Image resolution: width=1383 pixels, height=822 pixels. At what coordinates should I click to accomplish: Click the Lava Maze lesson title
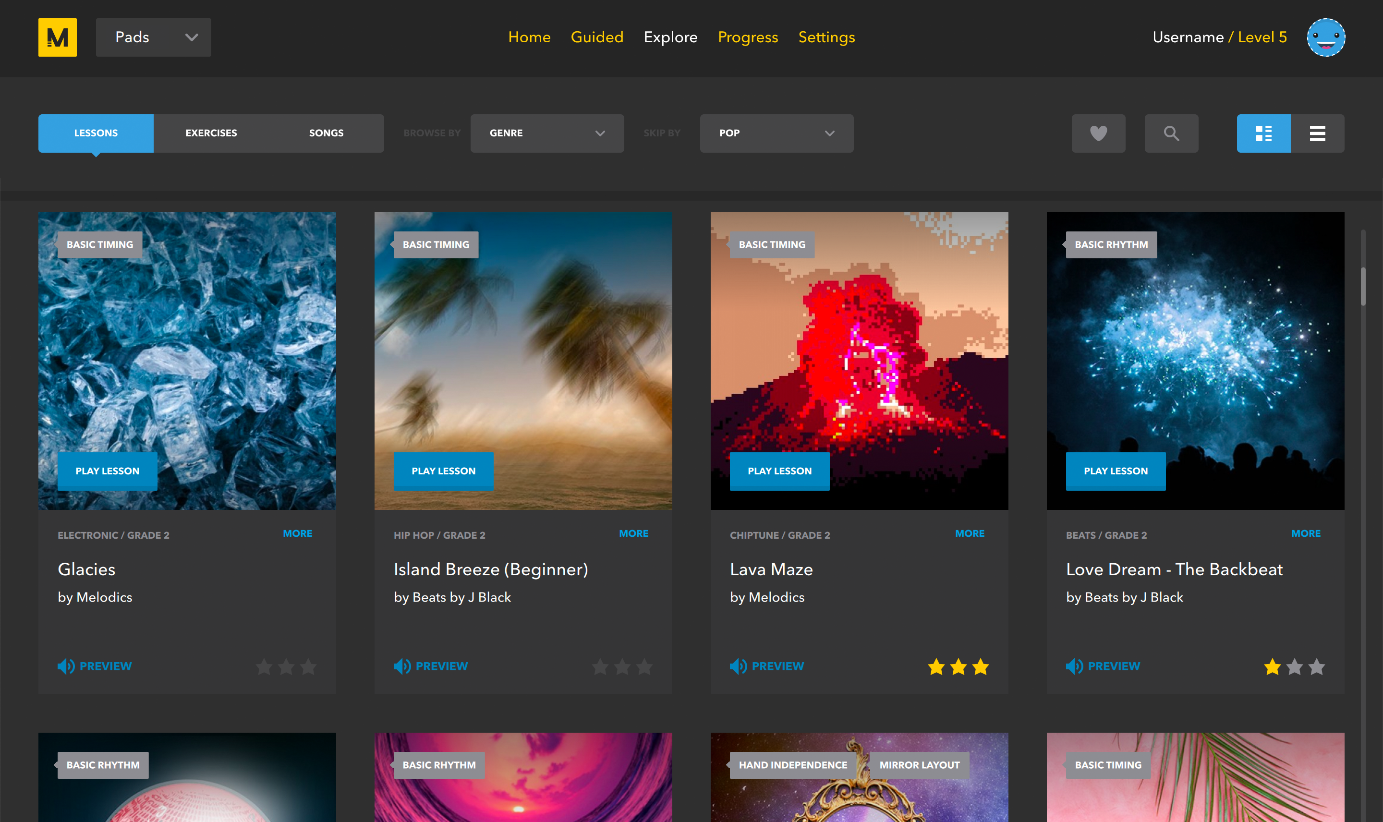click(771, 569)
